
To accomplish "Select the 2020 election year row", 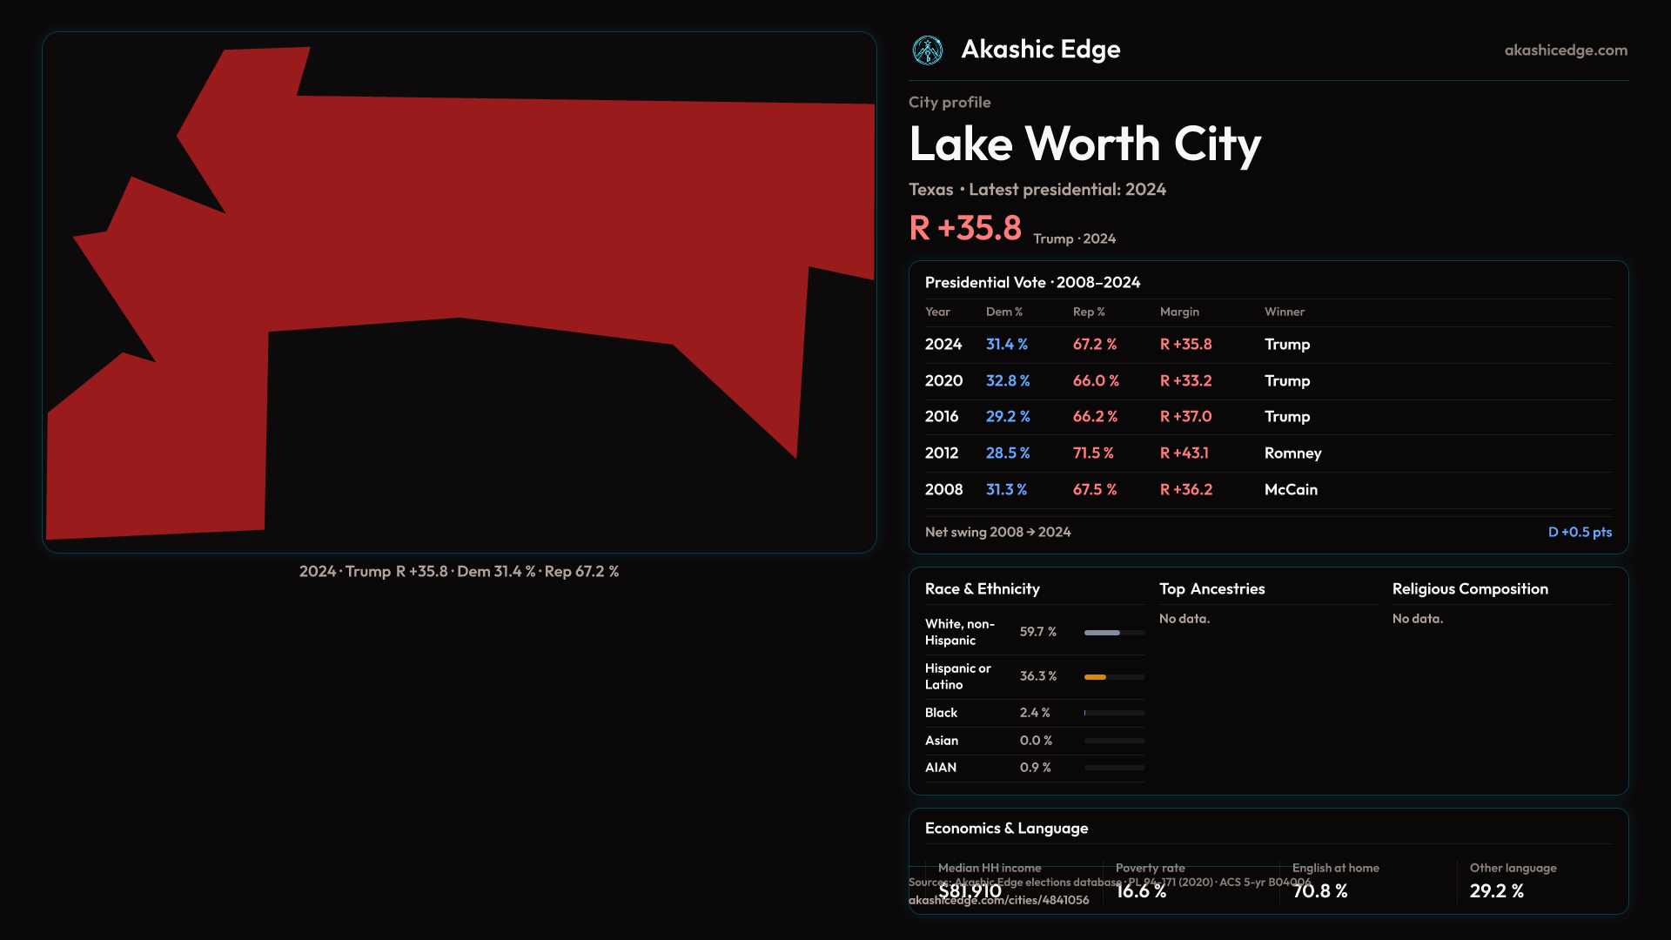I will 943,381.
